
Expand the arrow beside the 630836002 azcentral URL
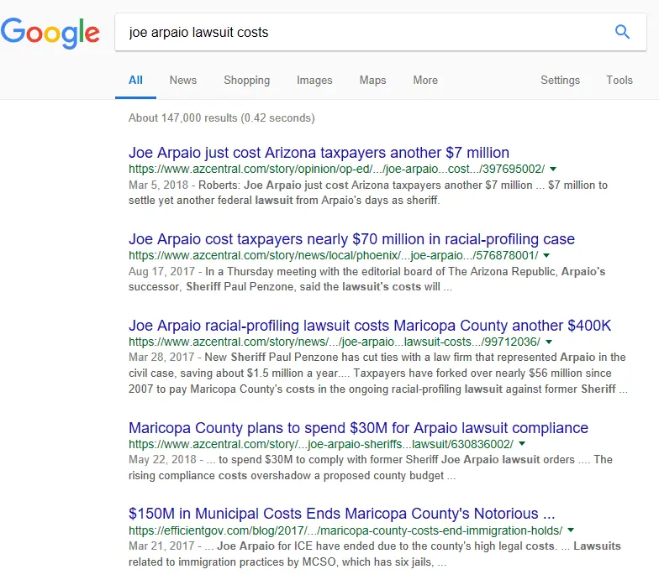click(522, 443)
